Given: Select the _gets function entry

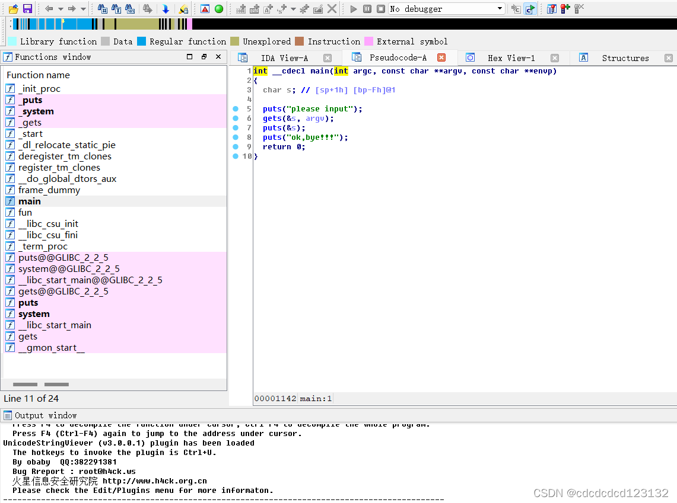Looking at the screenshot, I should [x=115, y=123].
